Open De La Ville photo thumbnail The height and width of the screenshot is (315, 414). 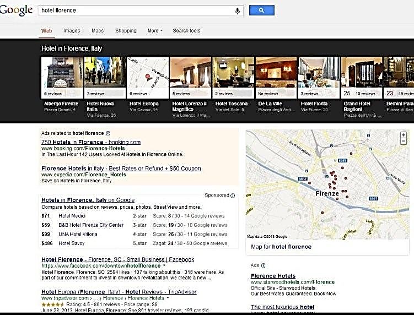(276, 78)
